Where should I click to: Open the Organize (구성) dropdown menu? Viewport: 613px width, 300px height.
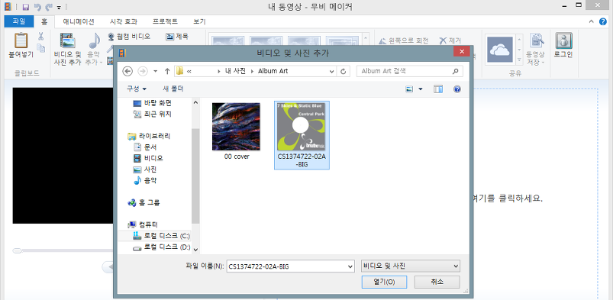click(137, 89)
